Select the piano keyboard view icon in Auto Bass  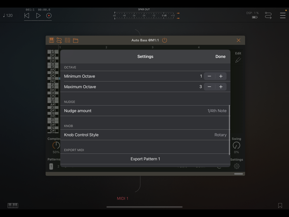tap(52, 40)
